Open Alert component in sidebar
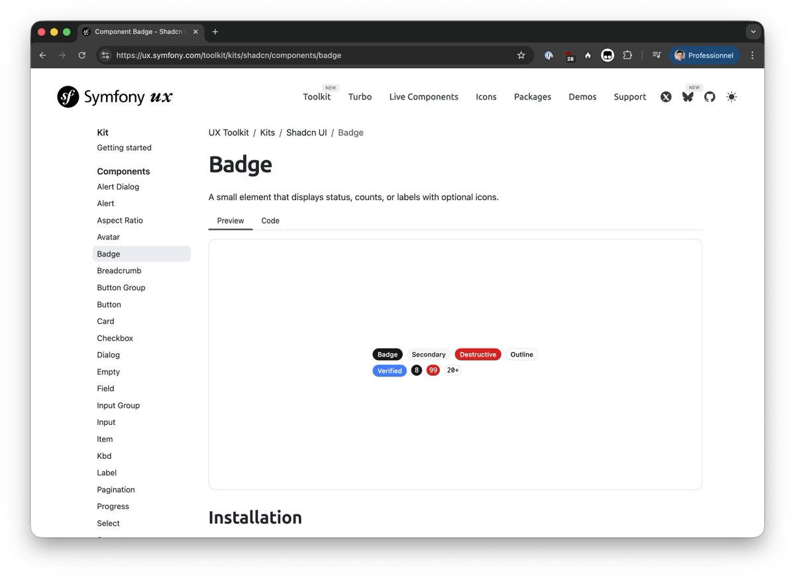The image size is (795, 578). pyautogui.click(x=106, y=203)
